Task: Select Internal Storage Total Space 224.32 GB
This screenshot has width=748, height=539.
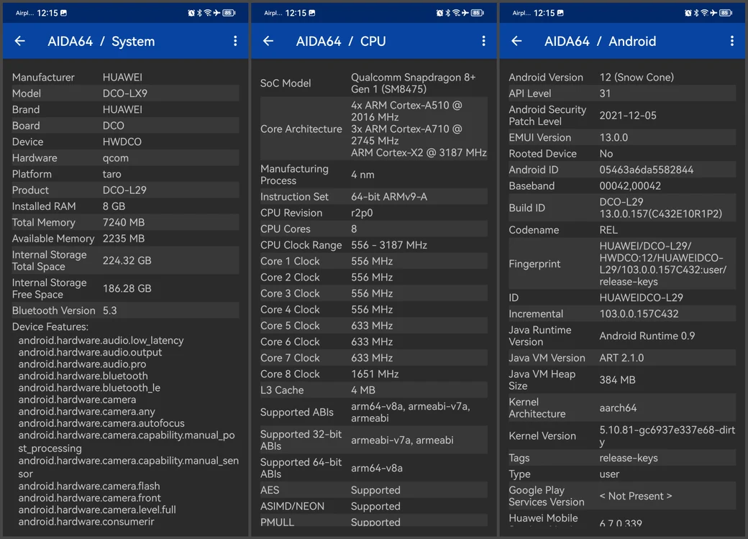Action: [x=125, y=261]
